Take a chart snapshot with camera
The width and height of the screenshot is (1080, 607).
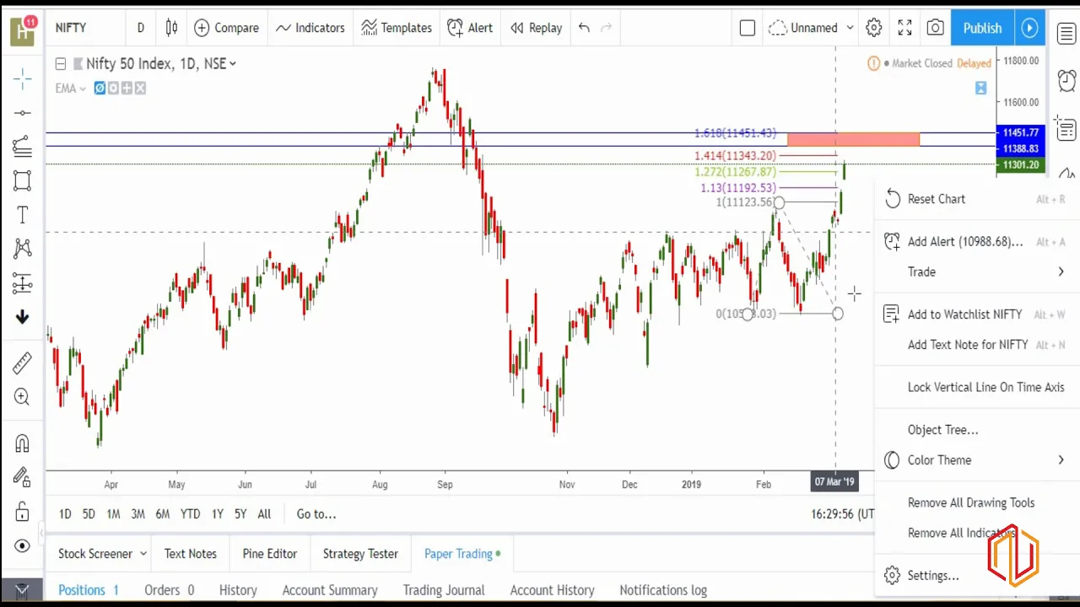pyautogui.click(x=935, y=28)
